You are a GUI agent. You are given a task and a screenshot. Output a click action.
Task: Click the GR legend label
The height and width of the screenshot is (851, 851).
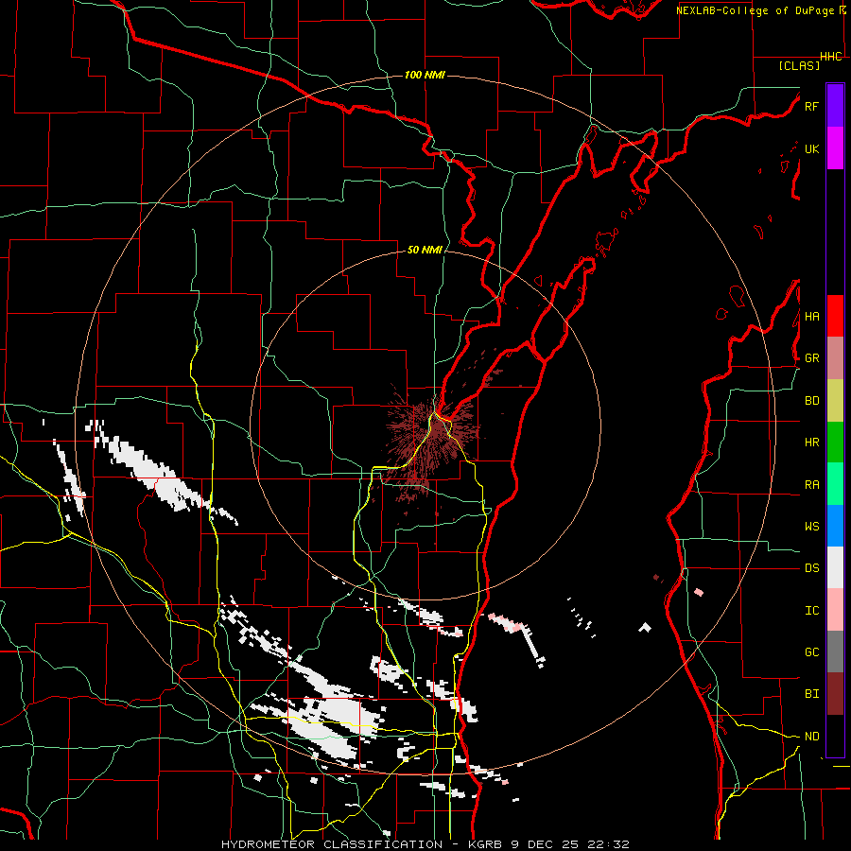point(811,357)
